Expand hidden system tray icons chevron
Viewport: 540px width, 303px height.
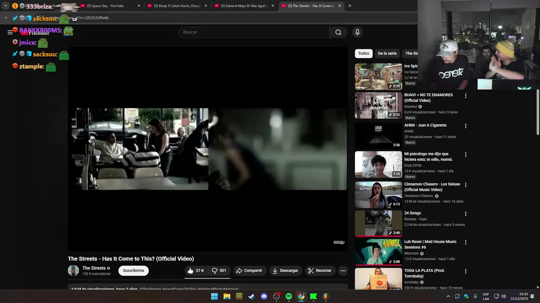pyautogui.click(x=448, y=296)
